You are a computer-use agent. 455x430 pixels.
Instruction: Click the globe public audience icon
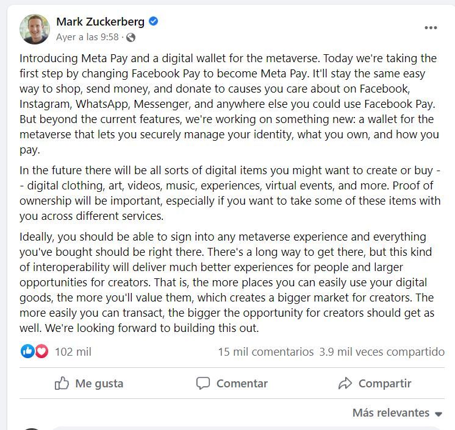[x=131, y=37]
